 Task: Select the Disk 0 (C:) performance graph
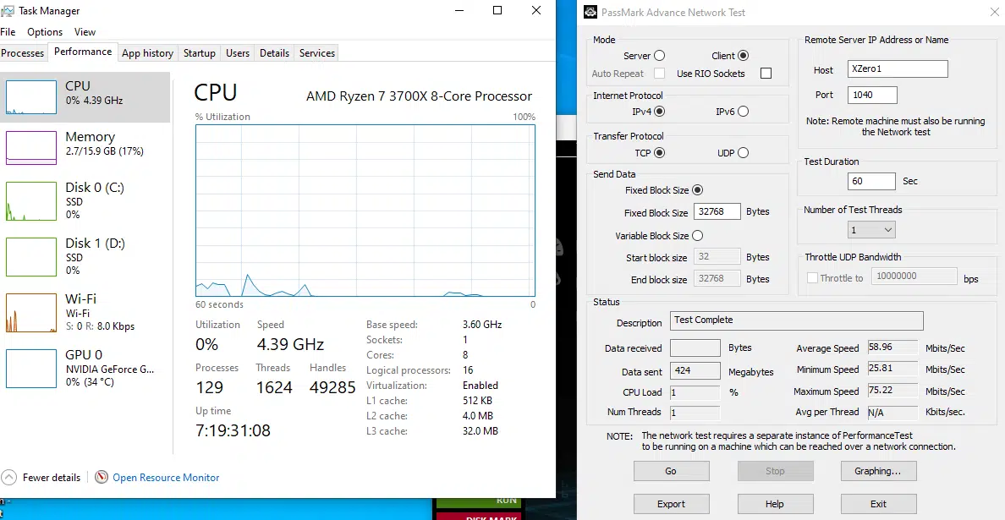(31, 201)
